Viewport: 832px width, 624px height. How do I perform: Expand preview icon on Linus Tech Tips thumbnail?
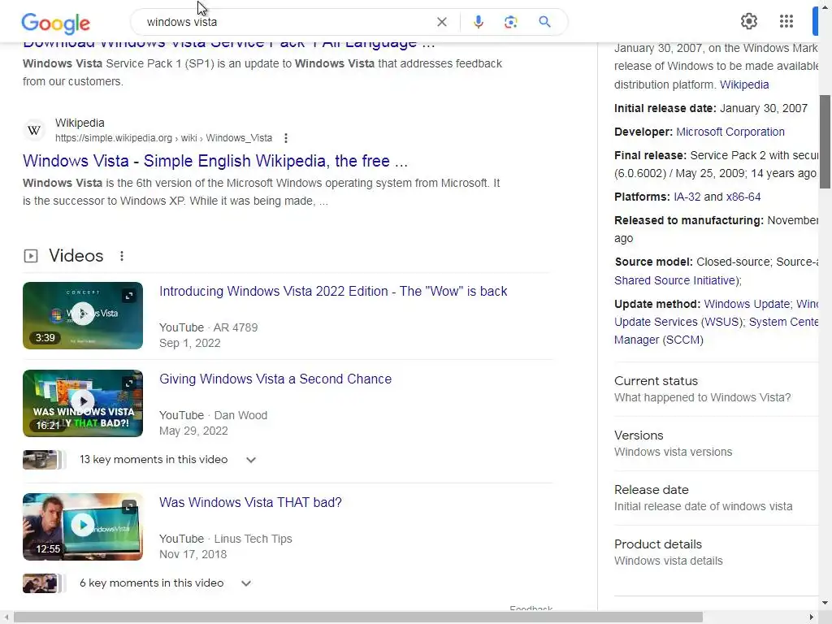coord(129,507)
